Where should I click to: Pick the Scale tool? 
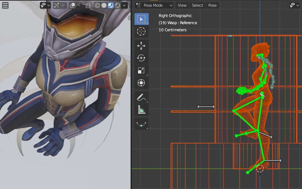tap(141, 71)
